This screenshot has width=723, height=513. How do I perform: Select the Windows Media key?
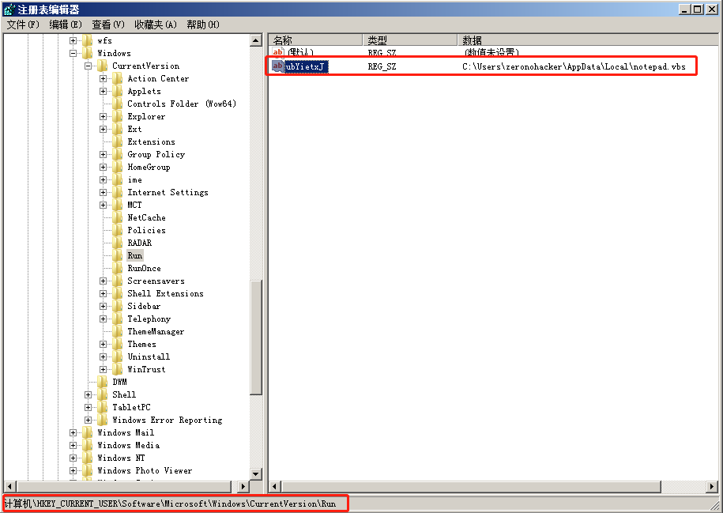coord(129,445)
